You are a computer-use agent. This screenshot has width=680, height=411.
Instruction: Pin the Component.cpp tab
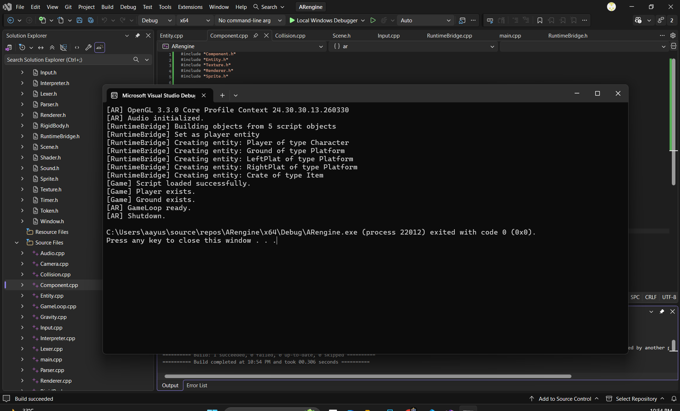click(256, 36)
